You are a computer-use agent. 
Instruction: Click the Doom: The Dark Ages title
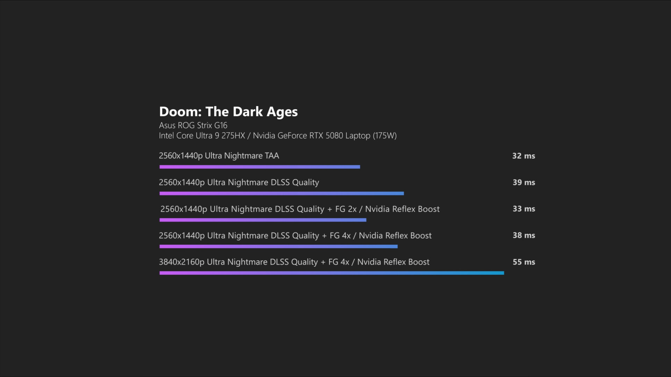[x=228, y=112]
